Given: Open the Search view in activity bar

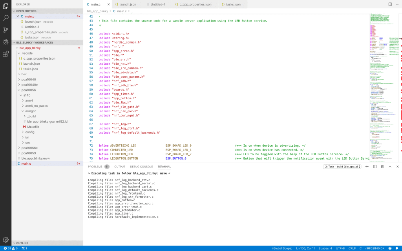Looking at the screenshot, I should pos(5,18).
